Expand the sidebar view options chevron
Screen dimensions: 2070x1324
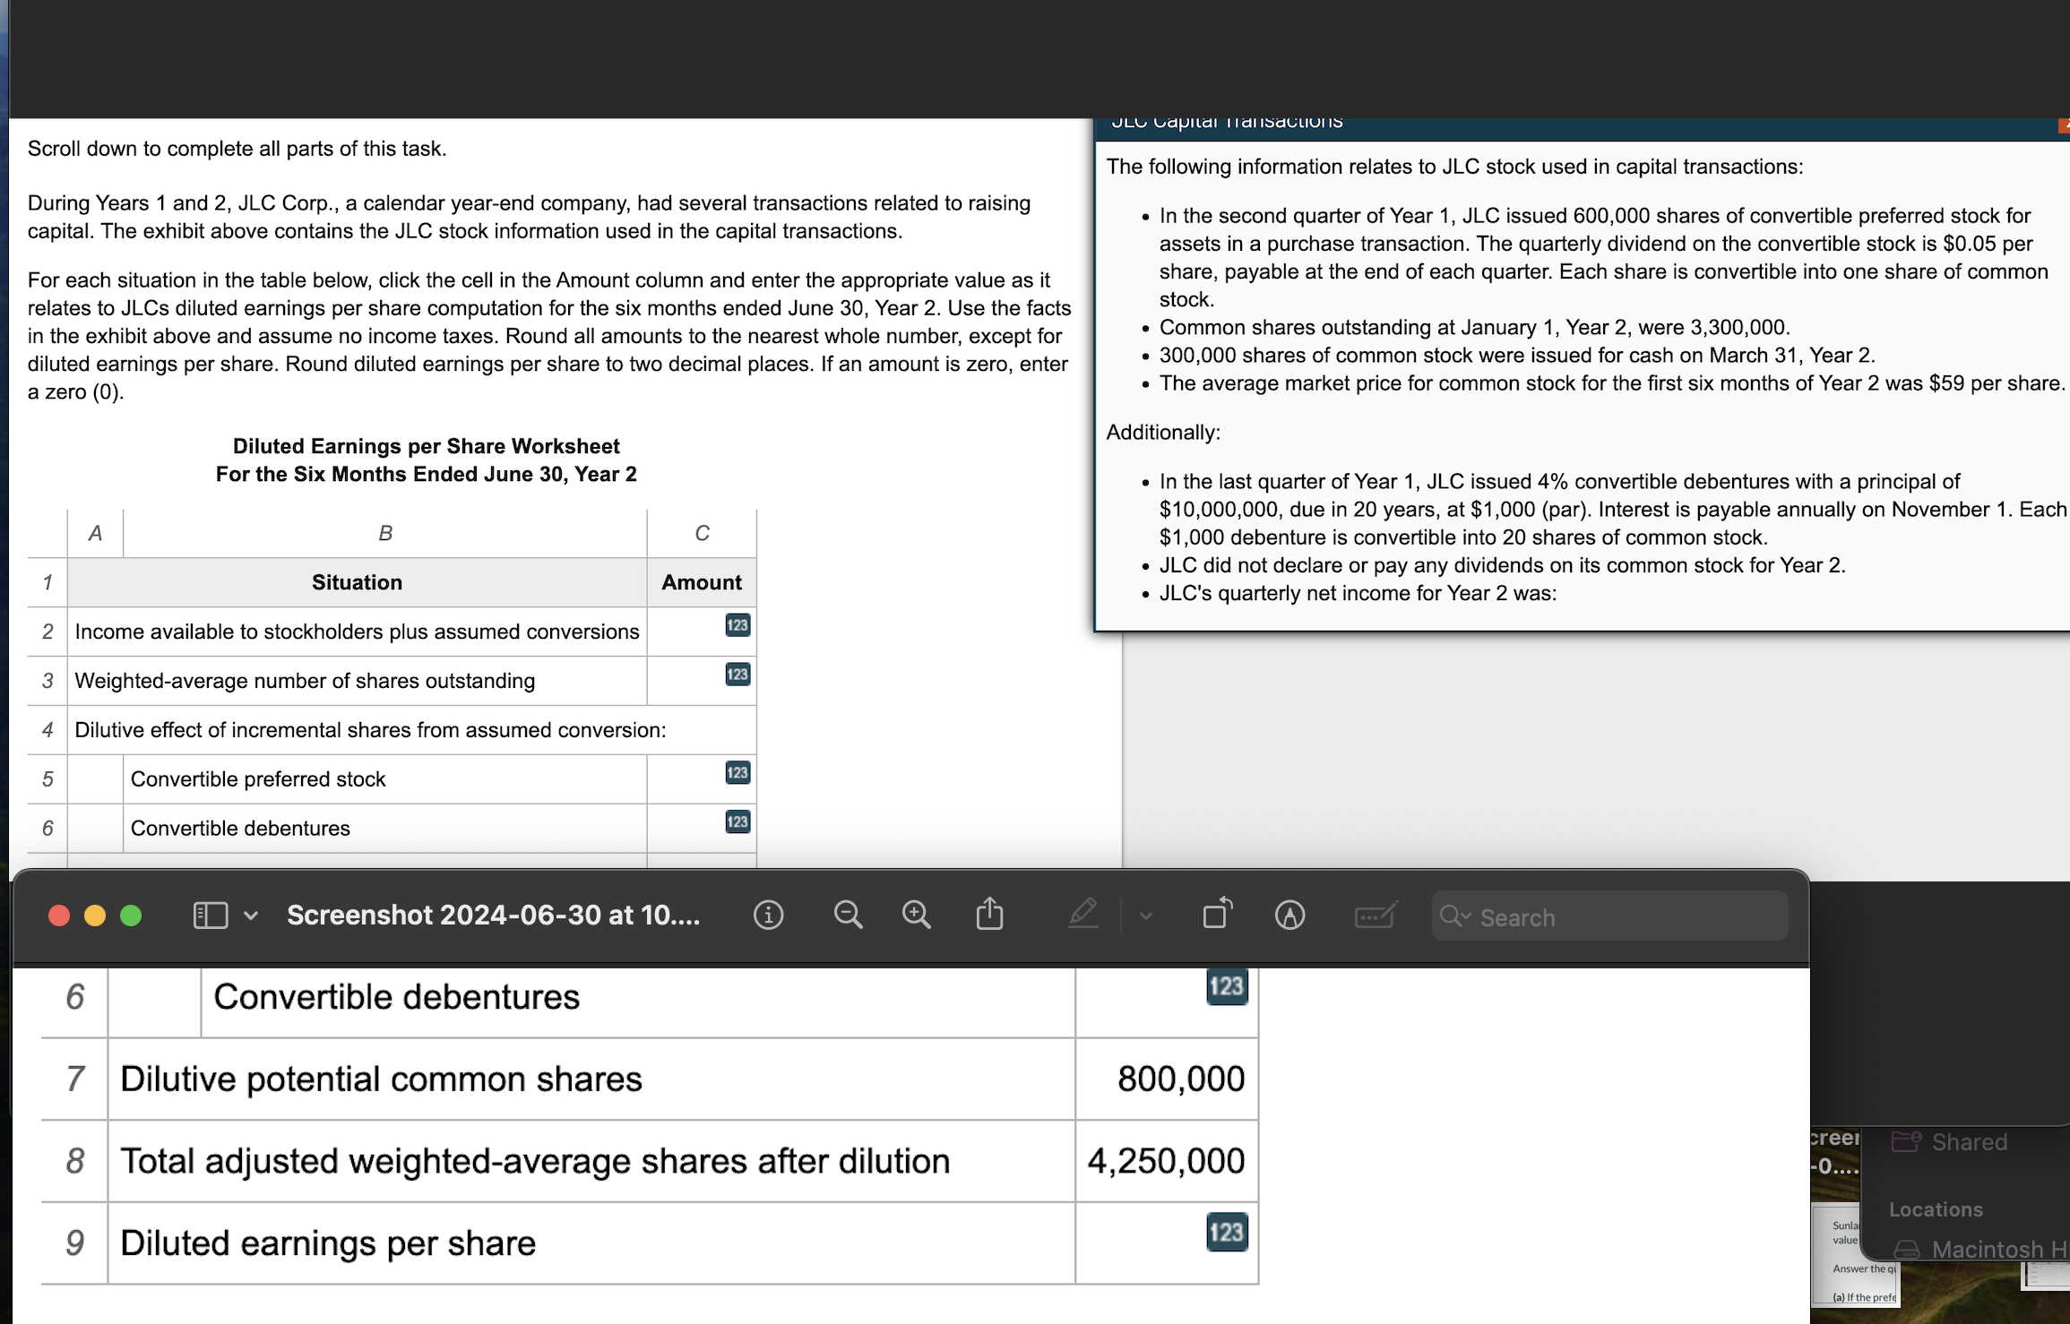tap(251, 916)
